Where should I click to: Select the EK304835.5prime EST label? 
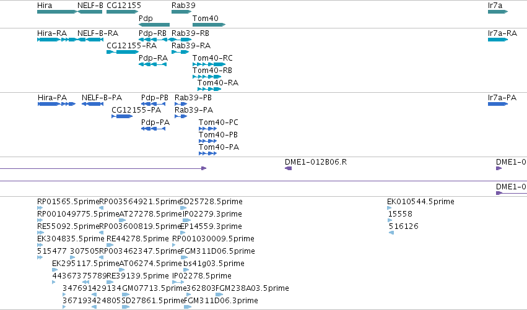pyautogui.click(x=71, y=239)
